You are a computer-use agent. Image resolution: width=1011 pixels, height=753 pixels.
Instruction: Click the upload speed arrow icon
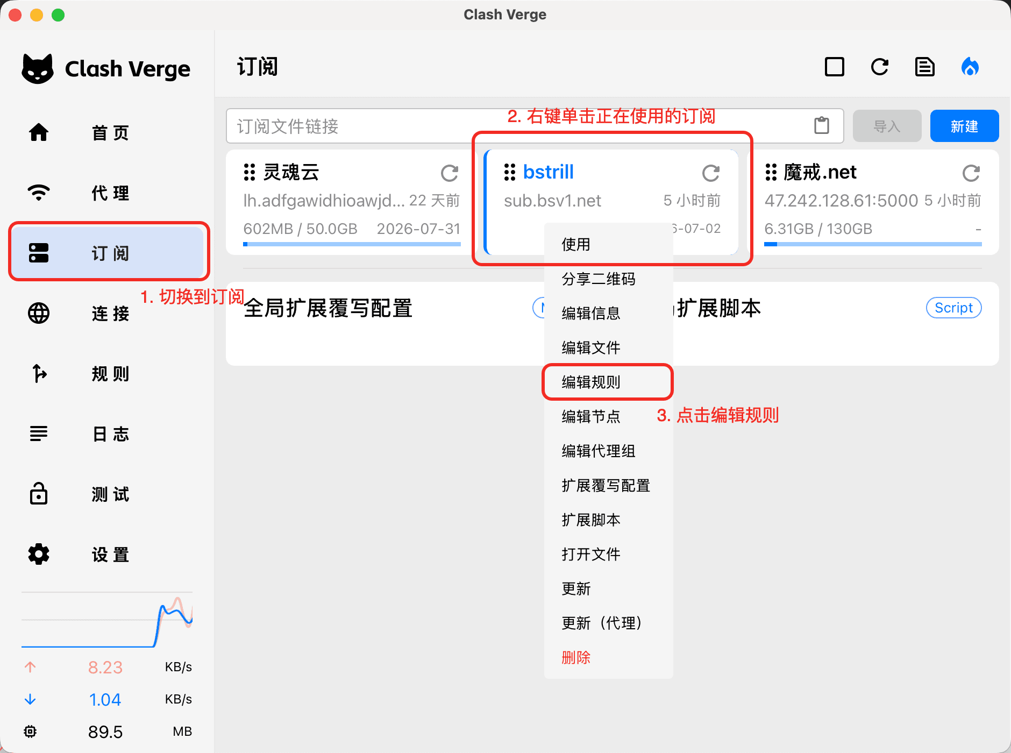pyautogui.click(x=30, y=667)
